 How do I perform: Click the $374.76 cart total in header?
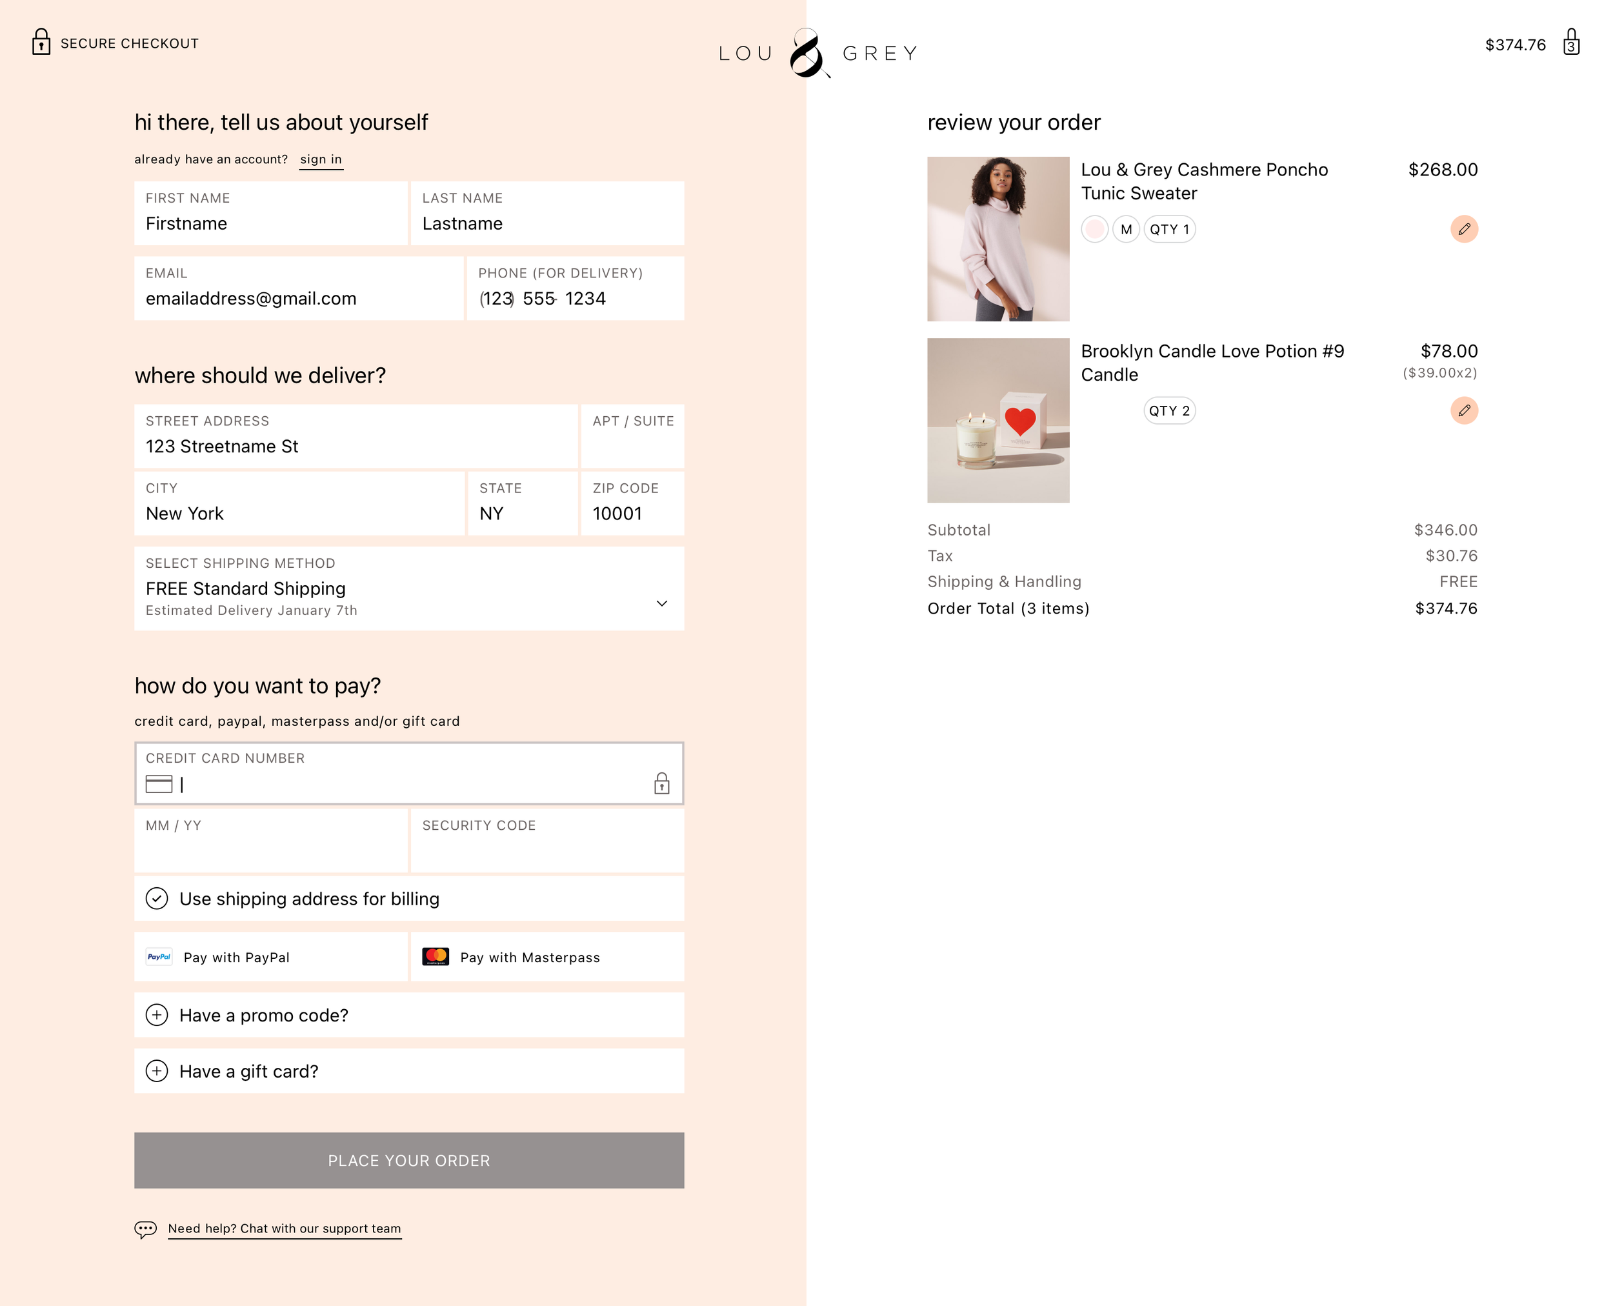[1515, 45]
